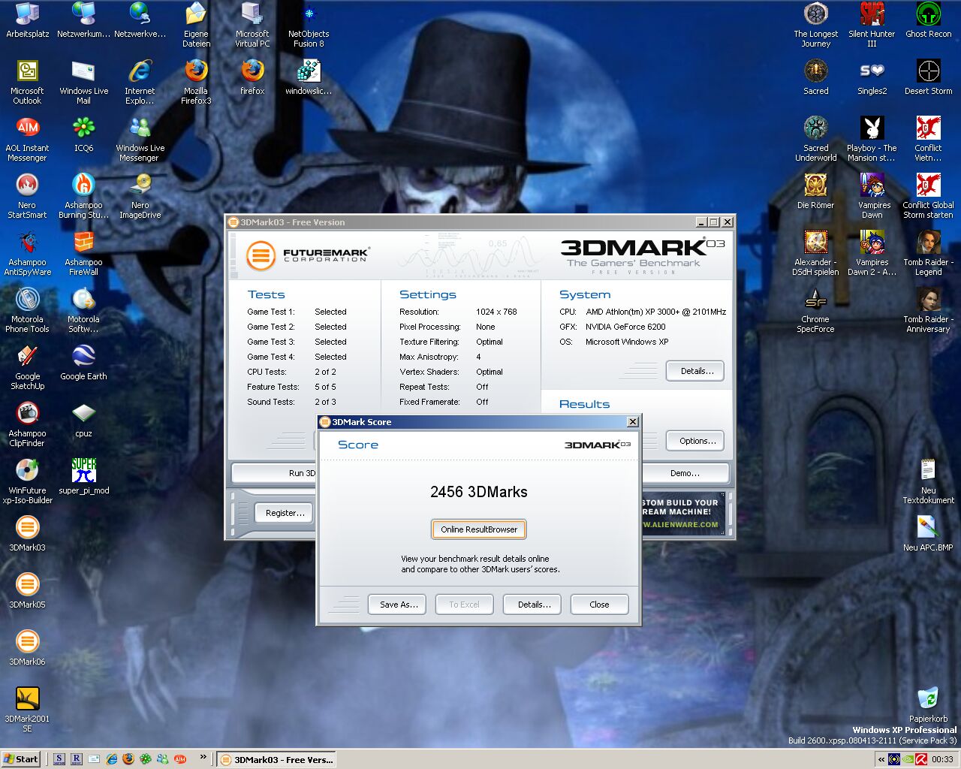This screenshot has height=769, width=961.
Task: Click the NVIDIA tray icon
Action: point(908,759)
